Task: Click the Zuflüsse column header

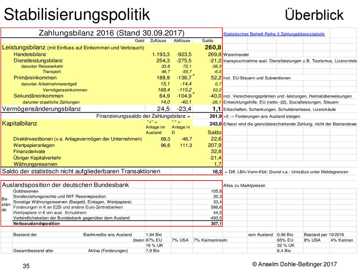Action: click(x=158, y=41)
